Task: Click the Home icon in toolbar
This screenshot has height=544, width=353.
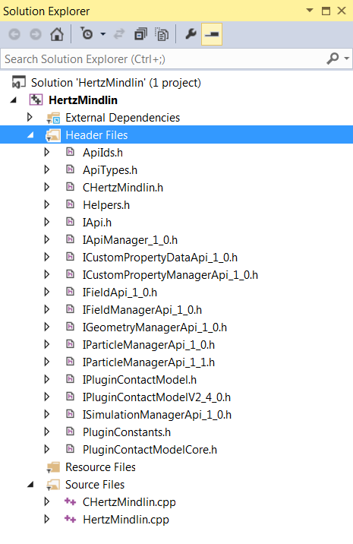Action: (57, 34)
